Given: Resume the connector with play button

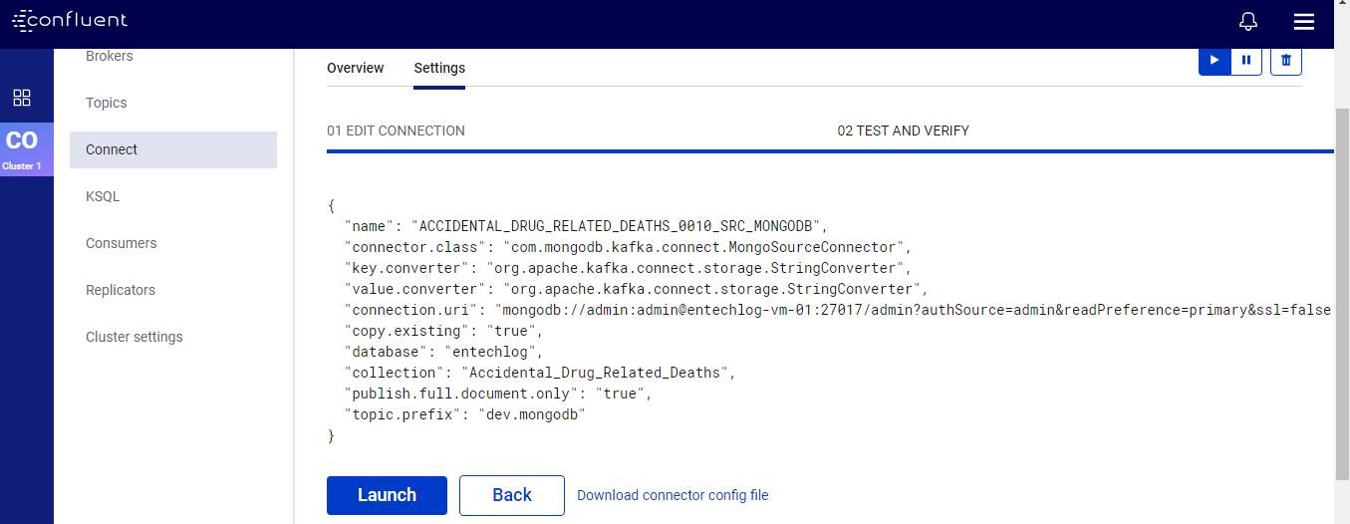Looking at the screenshot, I should point(1215,60).
